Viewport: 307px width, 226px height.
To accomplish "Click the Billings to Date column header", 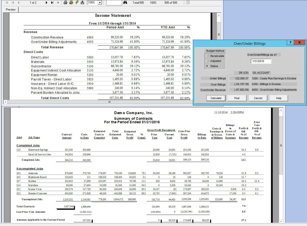I will (x=202, y=136).
